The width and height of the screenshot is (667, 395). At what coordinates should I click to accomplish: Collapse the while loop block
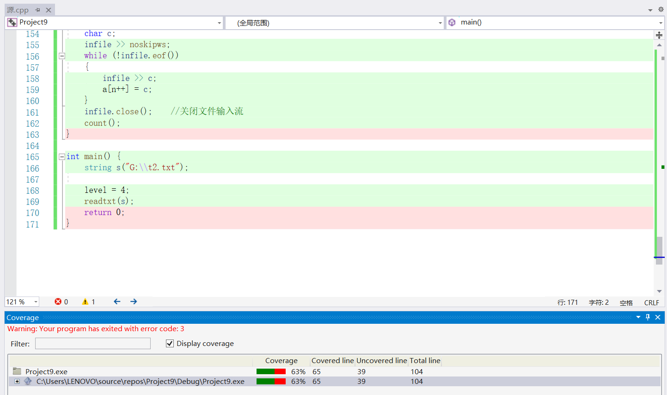click(x=62, y=56)
